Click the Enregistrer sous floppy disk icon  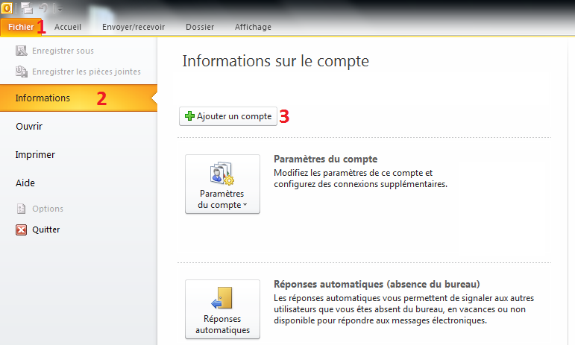click(22, 51)
